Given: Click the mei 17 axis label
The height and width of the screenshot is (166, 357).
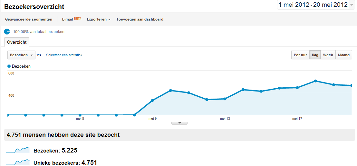Looking at the screenshot, I should [x=297, y=118].
